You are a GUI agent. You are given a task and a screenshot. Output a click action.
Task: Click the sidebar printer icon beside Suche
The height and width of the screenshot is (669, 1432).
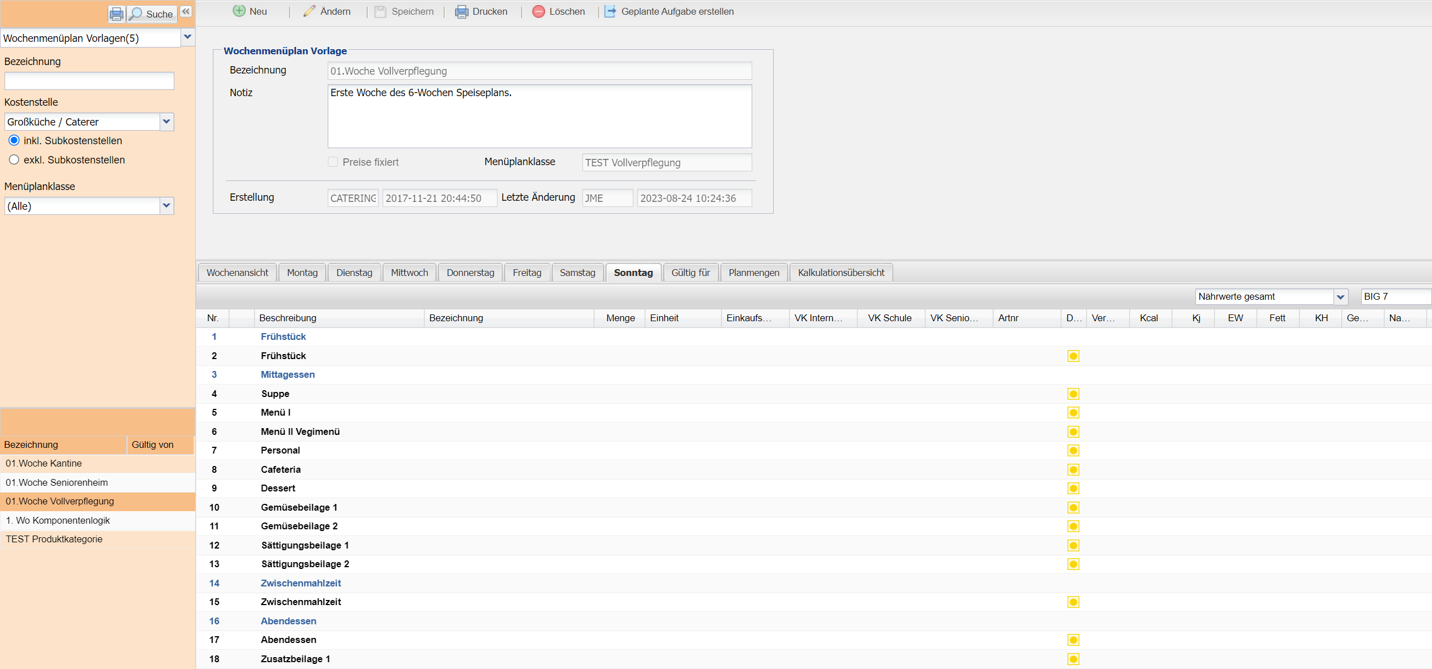(x=116, y=14)
